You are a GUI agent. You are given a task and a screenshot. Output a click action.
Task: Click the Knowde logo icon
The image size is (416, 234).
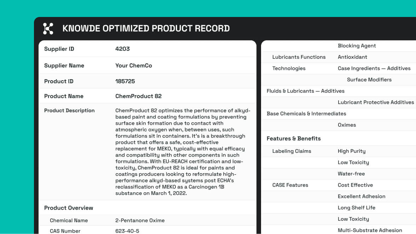tap(48, 29)
